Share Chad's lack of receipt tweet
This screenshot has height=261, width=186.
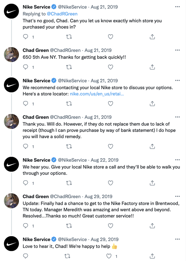coord(152,146)
